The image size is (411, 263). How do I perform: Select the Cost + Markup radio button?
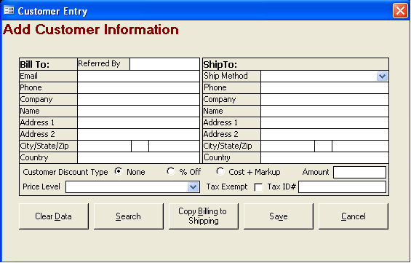pyautogui.click(x=220, y=171)
